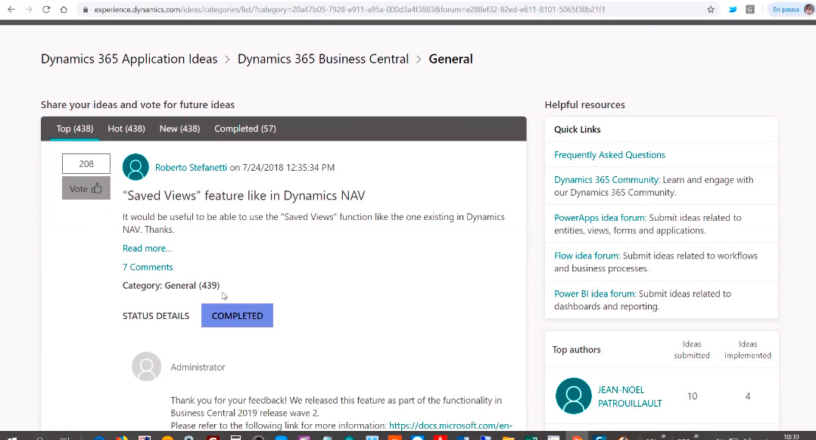Switch to the New (438) tab
Screen dimensions: 816x440
coord(179,129)
